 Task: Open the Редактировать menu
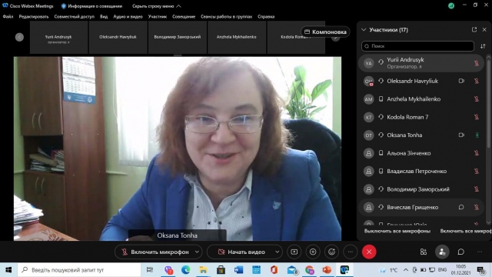click(x=34, y=17)
